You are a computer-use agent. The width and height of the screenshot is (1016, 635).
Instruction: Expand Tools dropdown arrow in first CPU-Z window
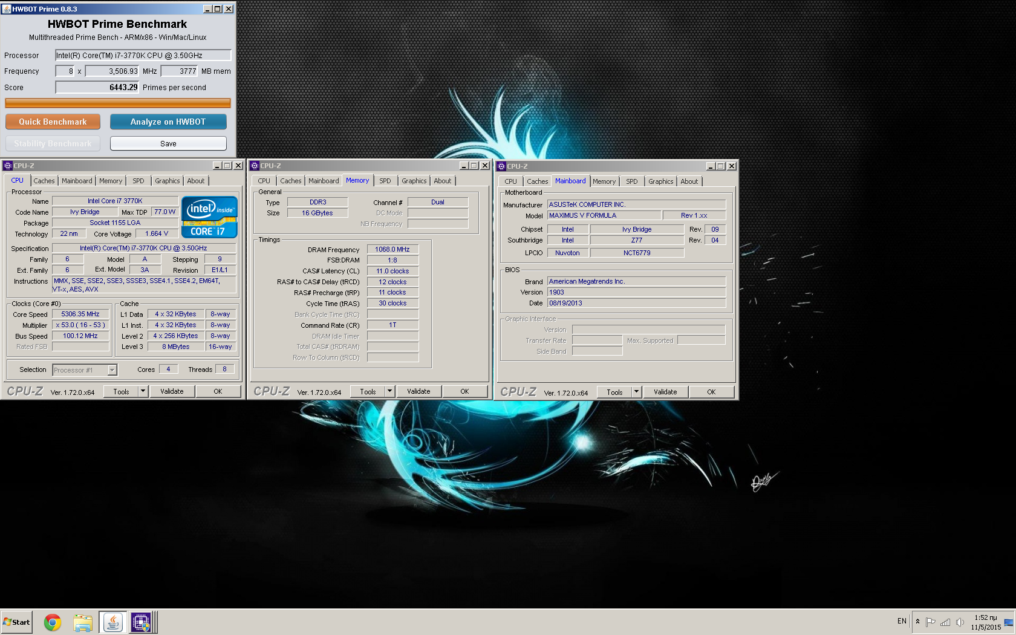coord(143,391)
